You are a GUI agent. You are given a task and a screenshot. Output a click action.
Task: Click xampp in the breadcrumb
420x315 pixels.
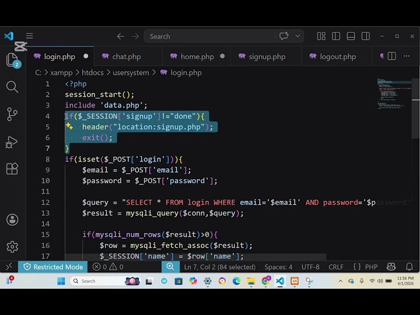click(x=61, y=73)
